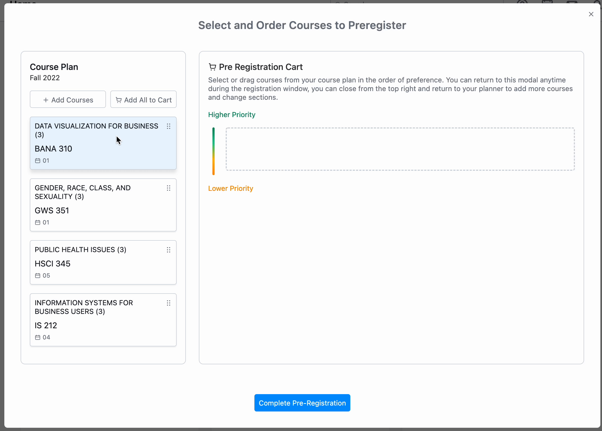Click the calendar section icon under BANA 310

(x=38, y=161)
